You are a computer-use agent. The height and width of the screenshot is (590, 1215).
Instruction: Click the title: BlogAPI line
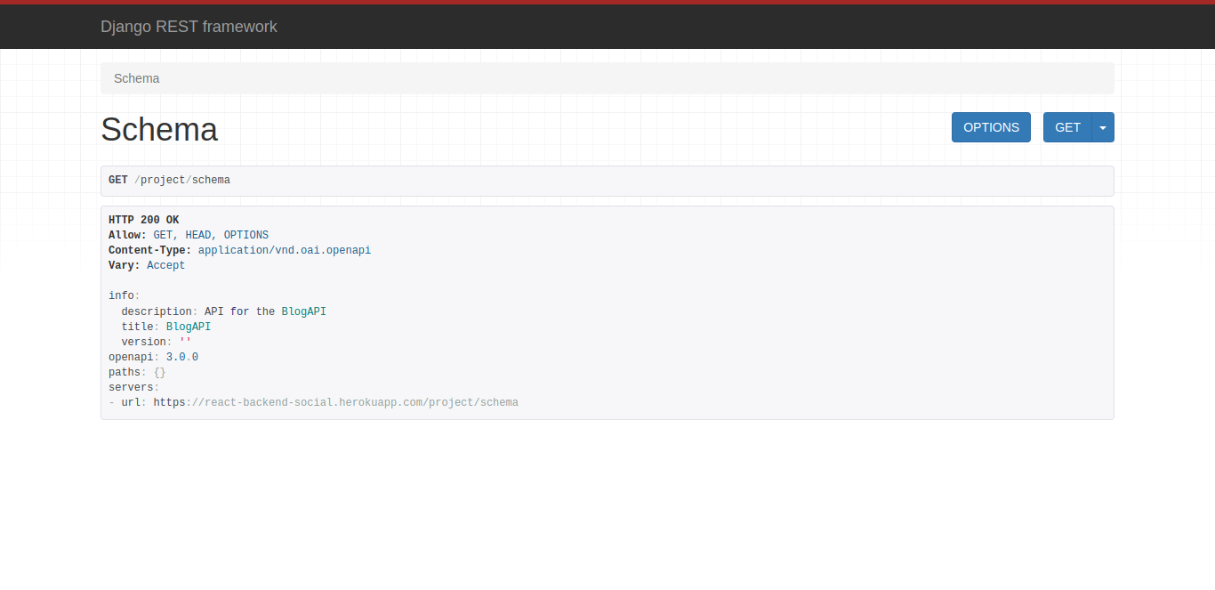(x=166, y=327)
